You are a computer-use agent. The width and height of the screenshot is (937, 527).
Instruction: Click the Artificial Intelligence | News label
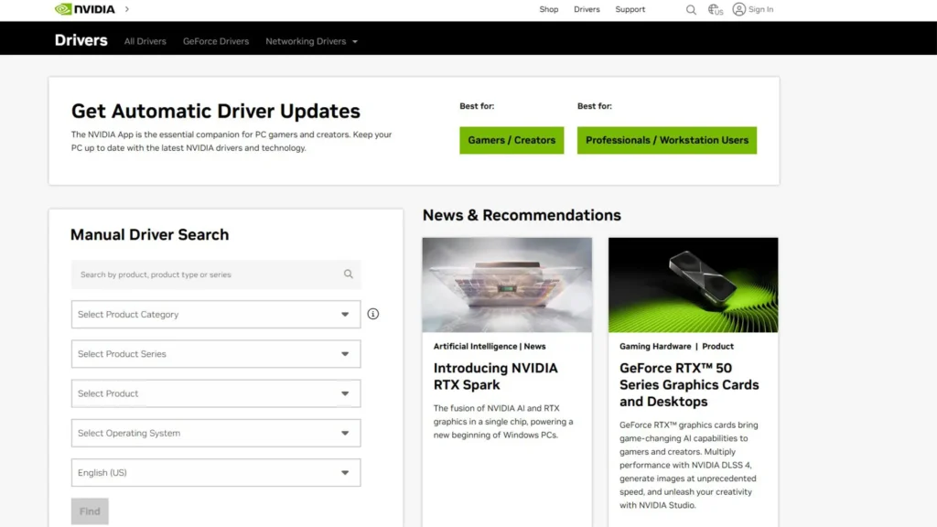(x=490, y=346)
